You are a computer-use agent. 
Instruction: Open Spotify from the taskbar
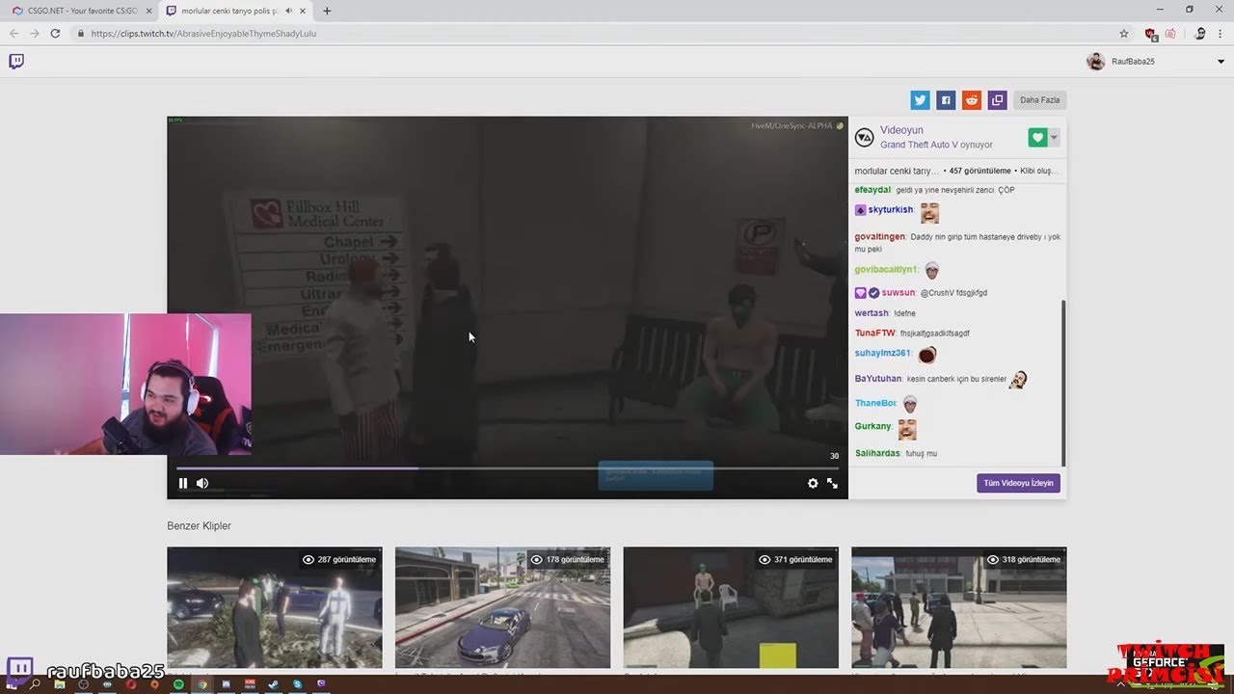click(x=179, y=684)
